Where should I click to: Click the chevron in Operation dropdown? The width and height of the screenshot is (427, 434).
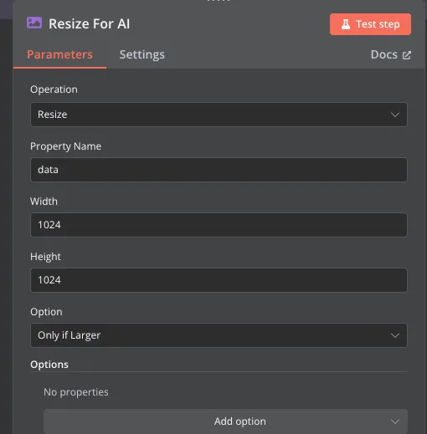395,115
